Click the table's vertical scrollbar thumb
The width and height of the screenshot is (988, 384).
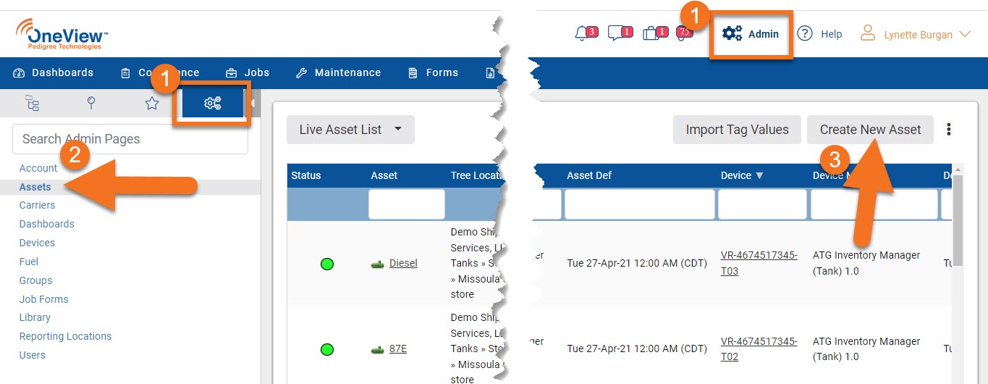[958, 221]
